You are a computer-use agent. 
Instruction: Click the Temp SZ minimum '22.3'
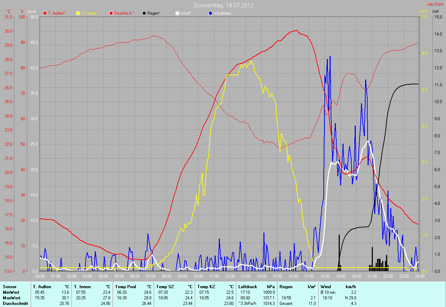[189, 292]
